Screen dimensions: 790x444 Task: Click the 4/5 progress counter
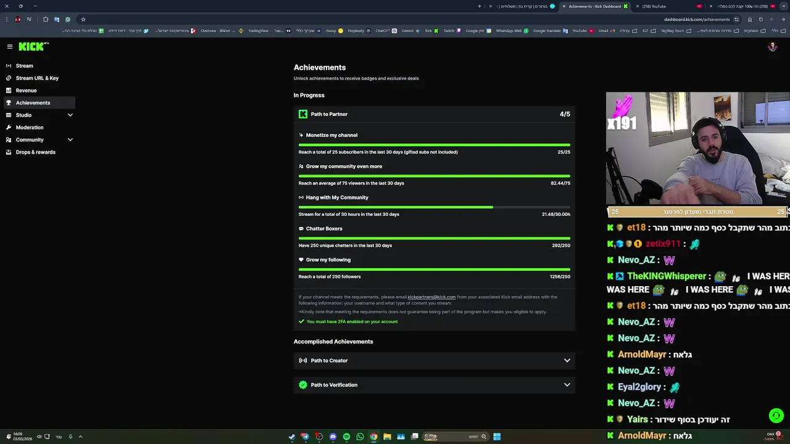click(x=565, y=114)
